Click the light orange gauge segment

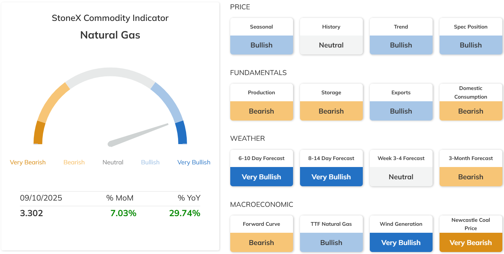coord(51,101)
